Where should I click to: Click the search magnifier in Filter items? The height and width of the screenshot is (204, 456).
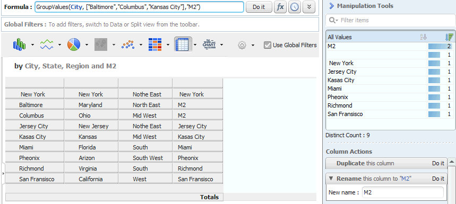click(333, 20)
